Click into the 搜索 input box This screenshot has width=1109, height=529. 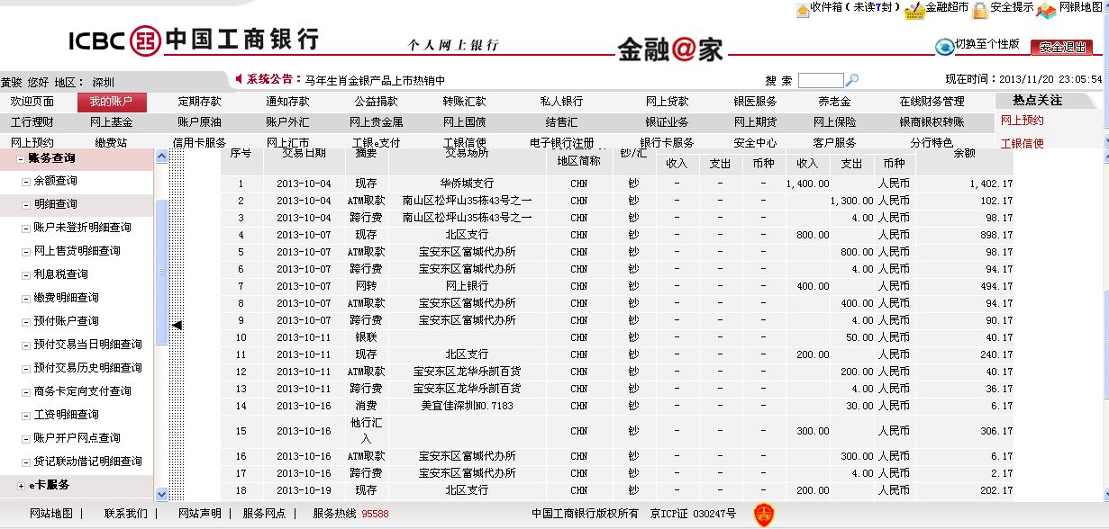(821, 80)
